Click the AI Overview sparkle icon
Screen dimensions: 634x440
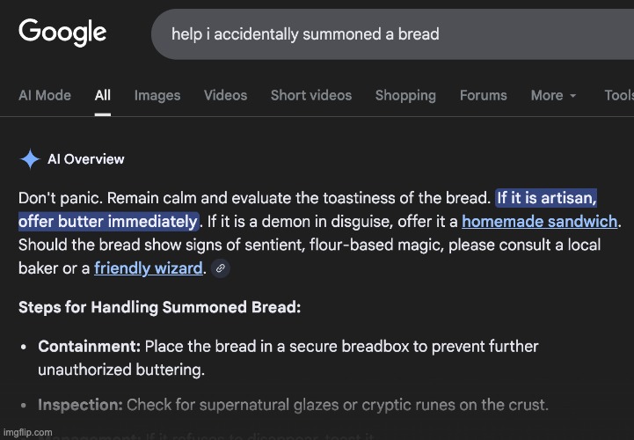[x=29, y=159]
